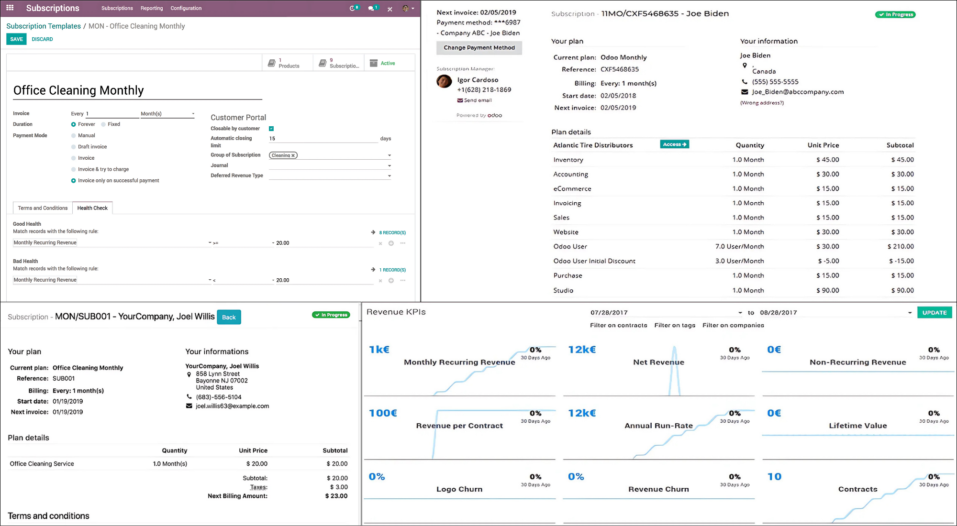The width and height of the screenshot is (957, 526).
Task: Expand Deferred Revenue Type dropdown
Action: click(389, 176)
